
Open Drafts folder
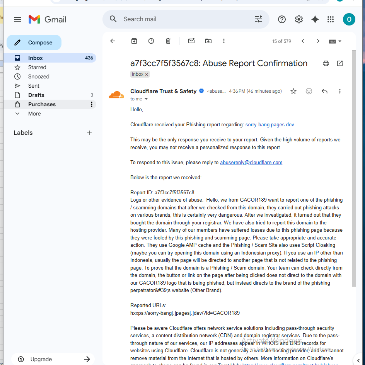[50, 95]
